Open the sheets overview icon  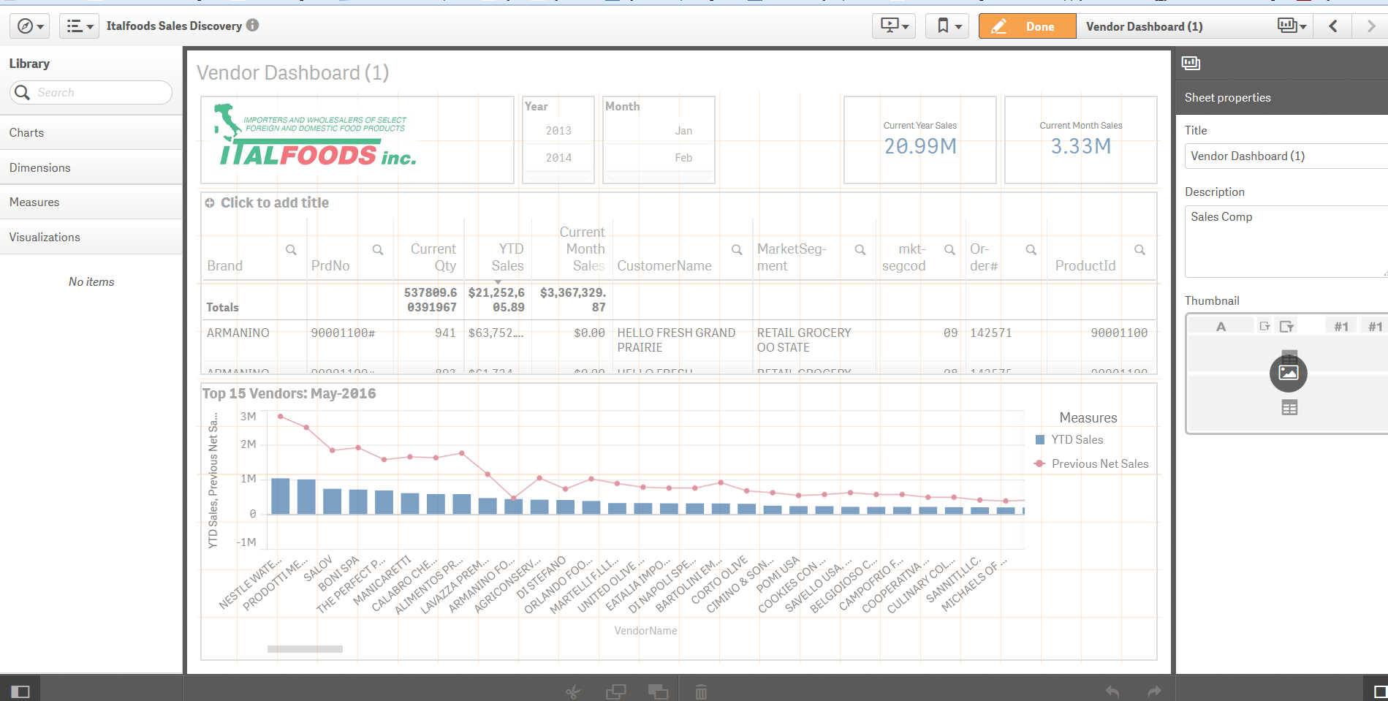1291,26
